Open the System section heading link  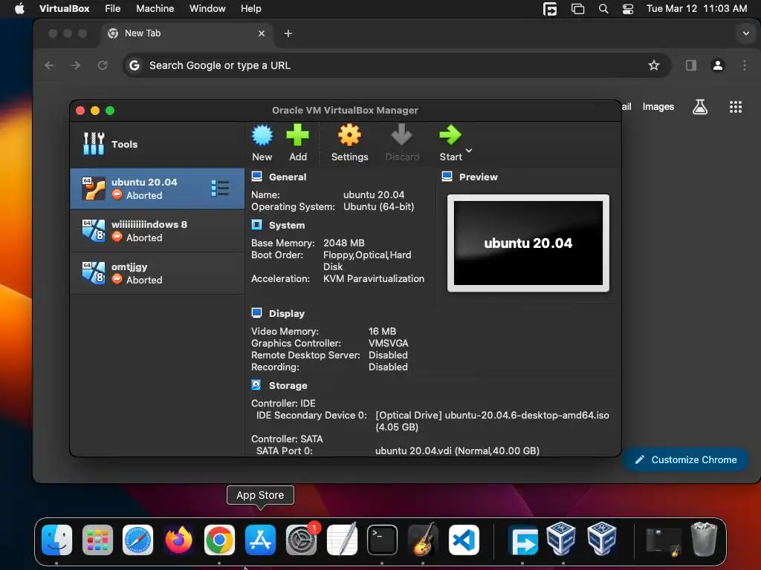pyautogui.click(x=287, y=226)
